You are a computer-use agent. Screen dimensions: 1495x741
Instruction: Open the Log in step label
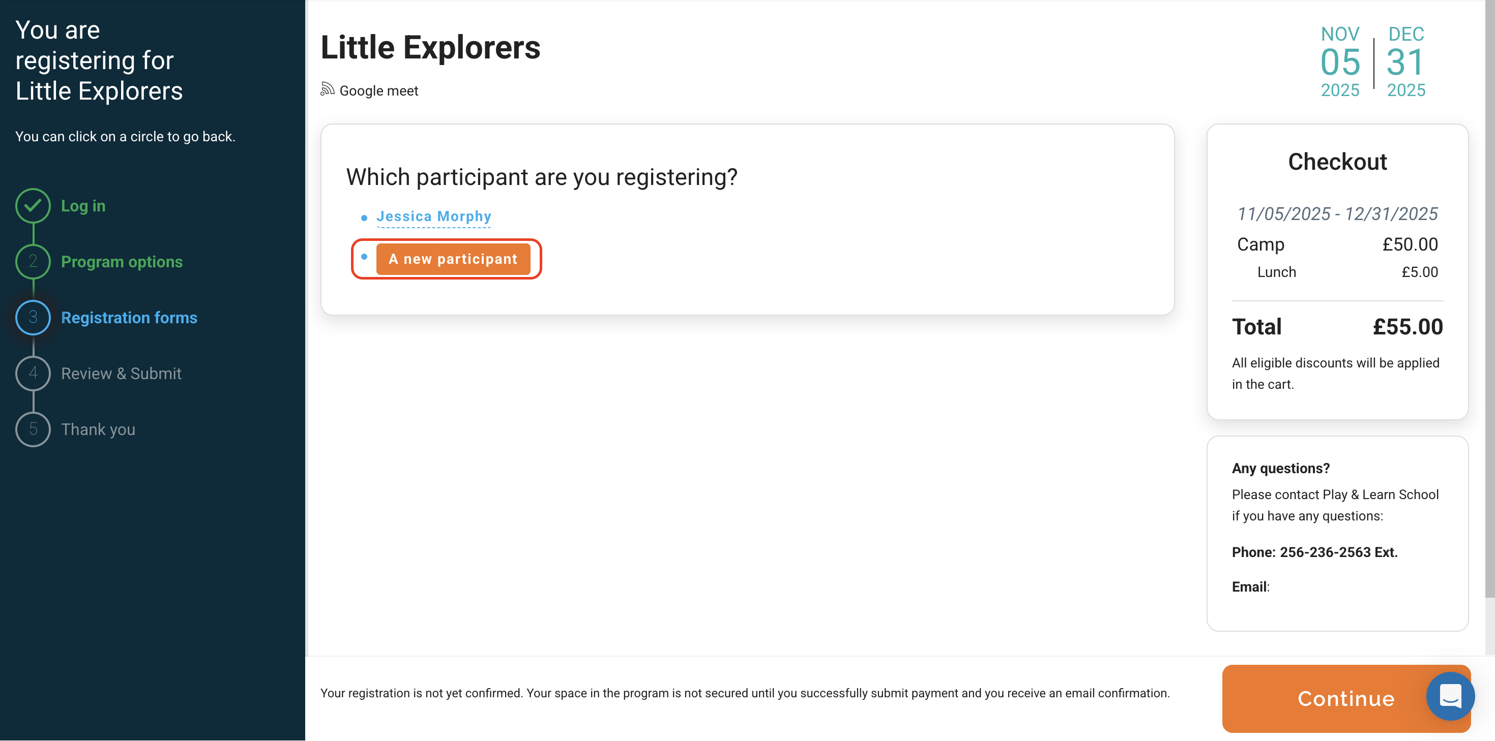point(83,206)
